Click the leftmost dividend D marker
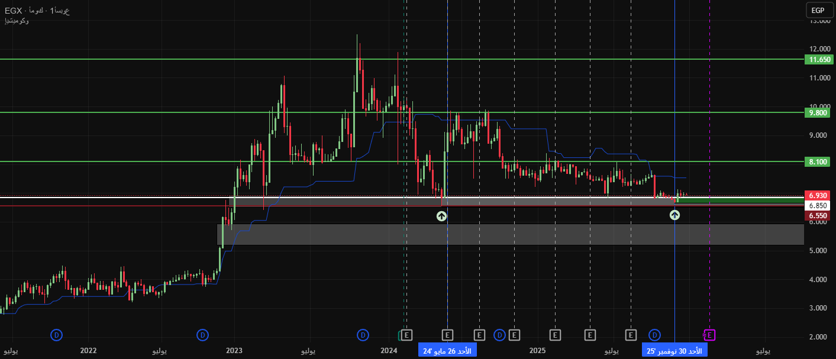836x359 pixels. 56,335
